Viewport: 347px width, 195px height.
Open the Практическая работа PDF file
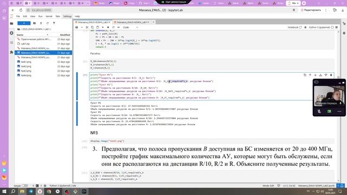[x=43, y=39]
